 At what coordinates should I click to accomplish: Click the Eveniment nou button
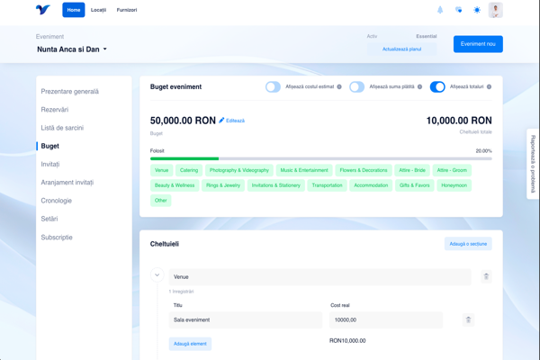478,44
